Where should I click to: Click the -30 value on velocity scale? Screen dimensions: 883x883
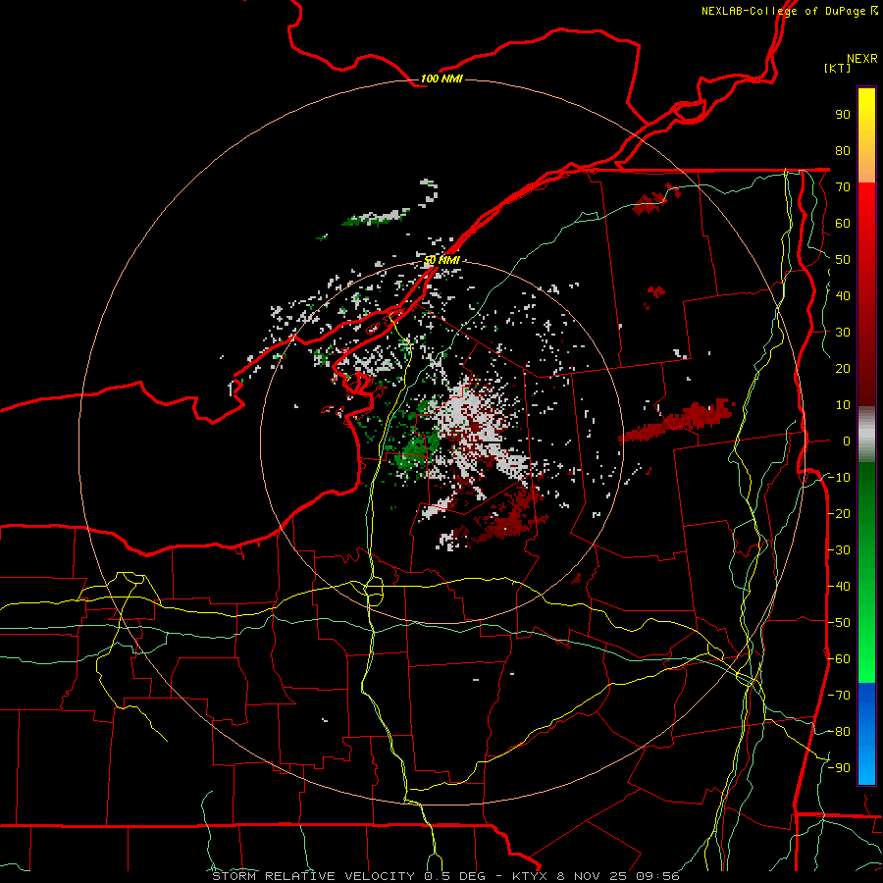pyautogui.click(x=839, y=550)
